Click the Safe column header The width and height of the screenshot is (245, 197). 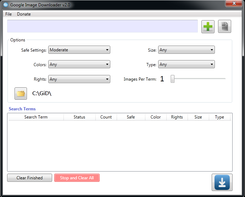tap(131, 117)
